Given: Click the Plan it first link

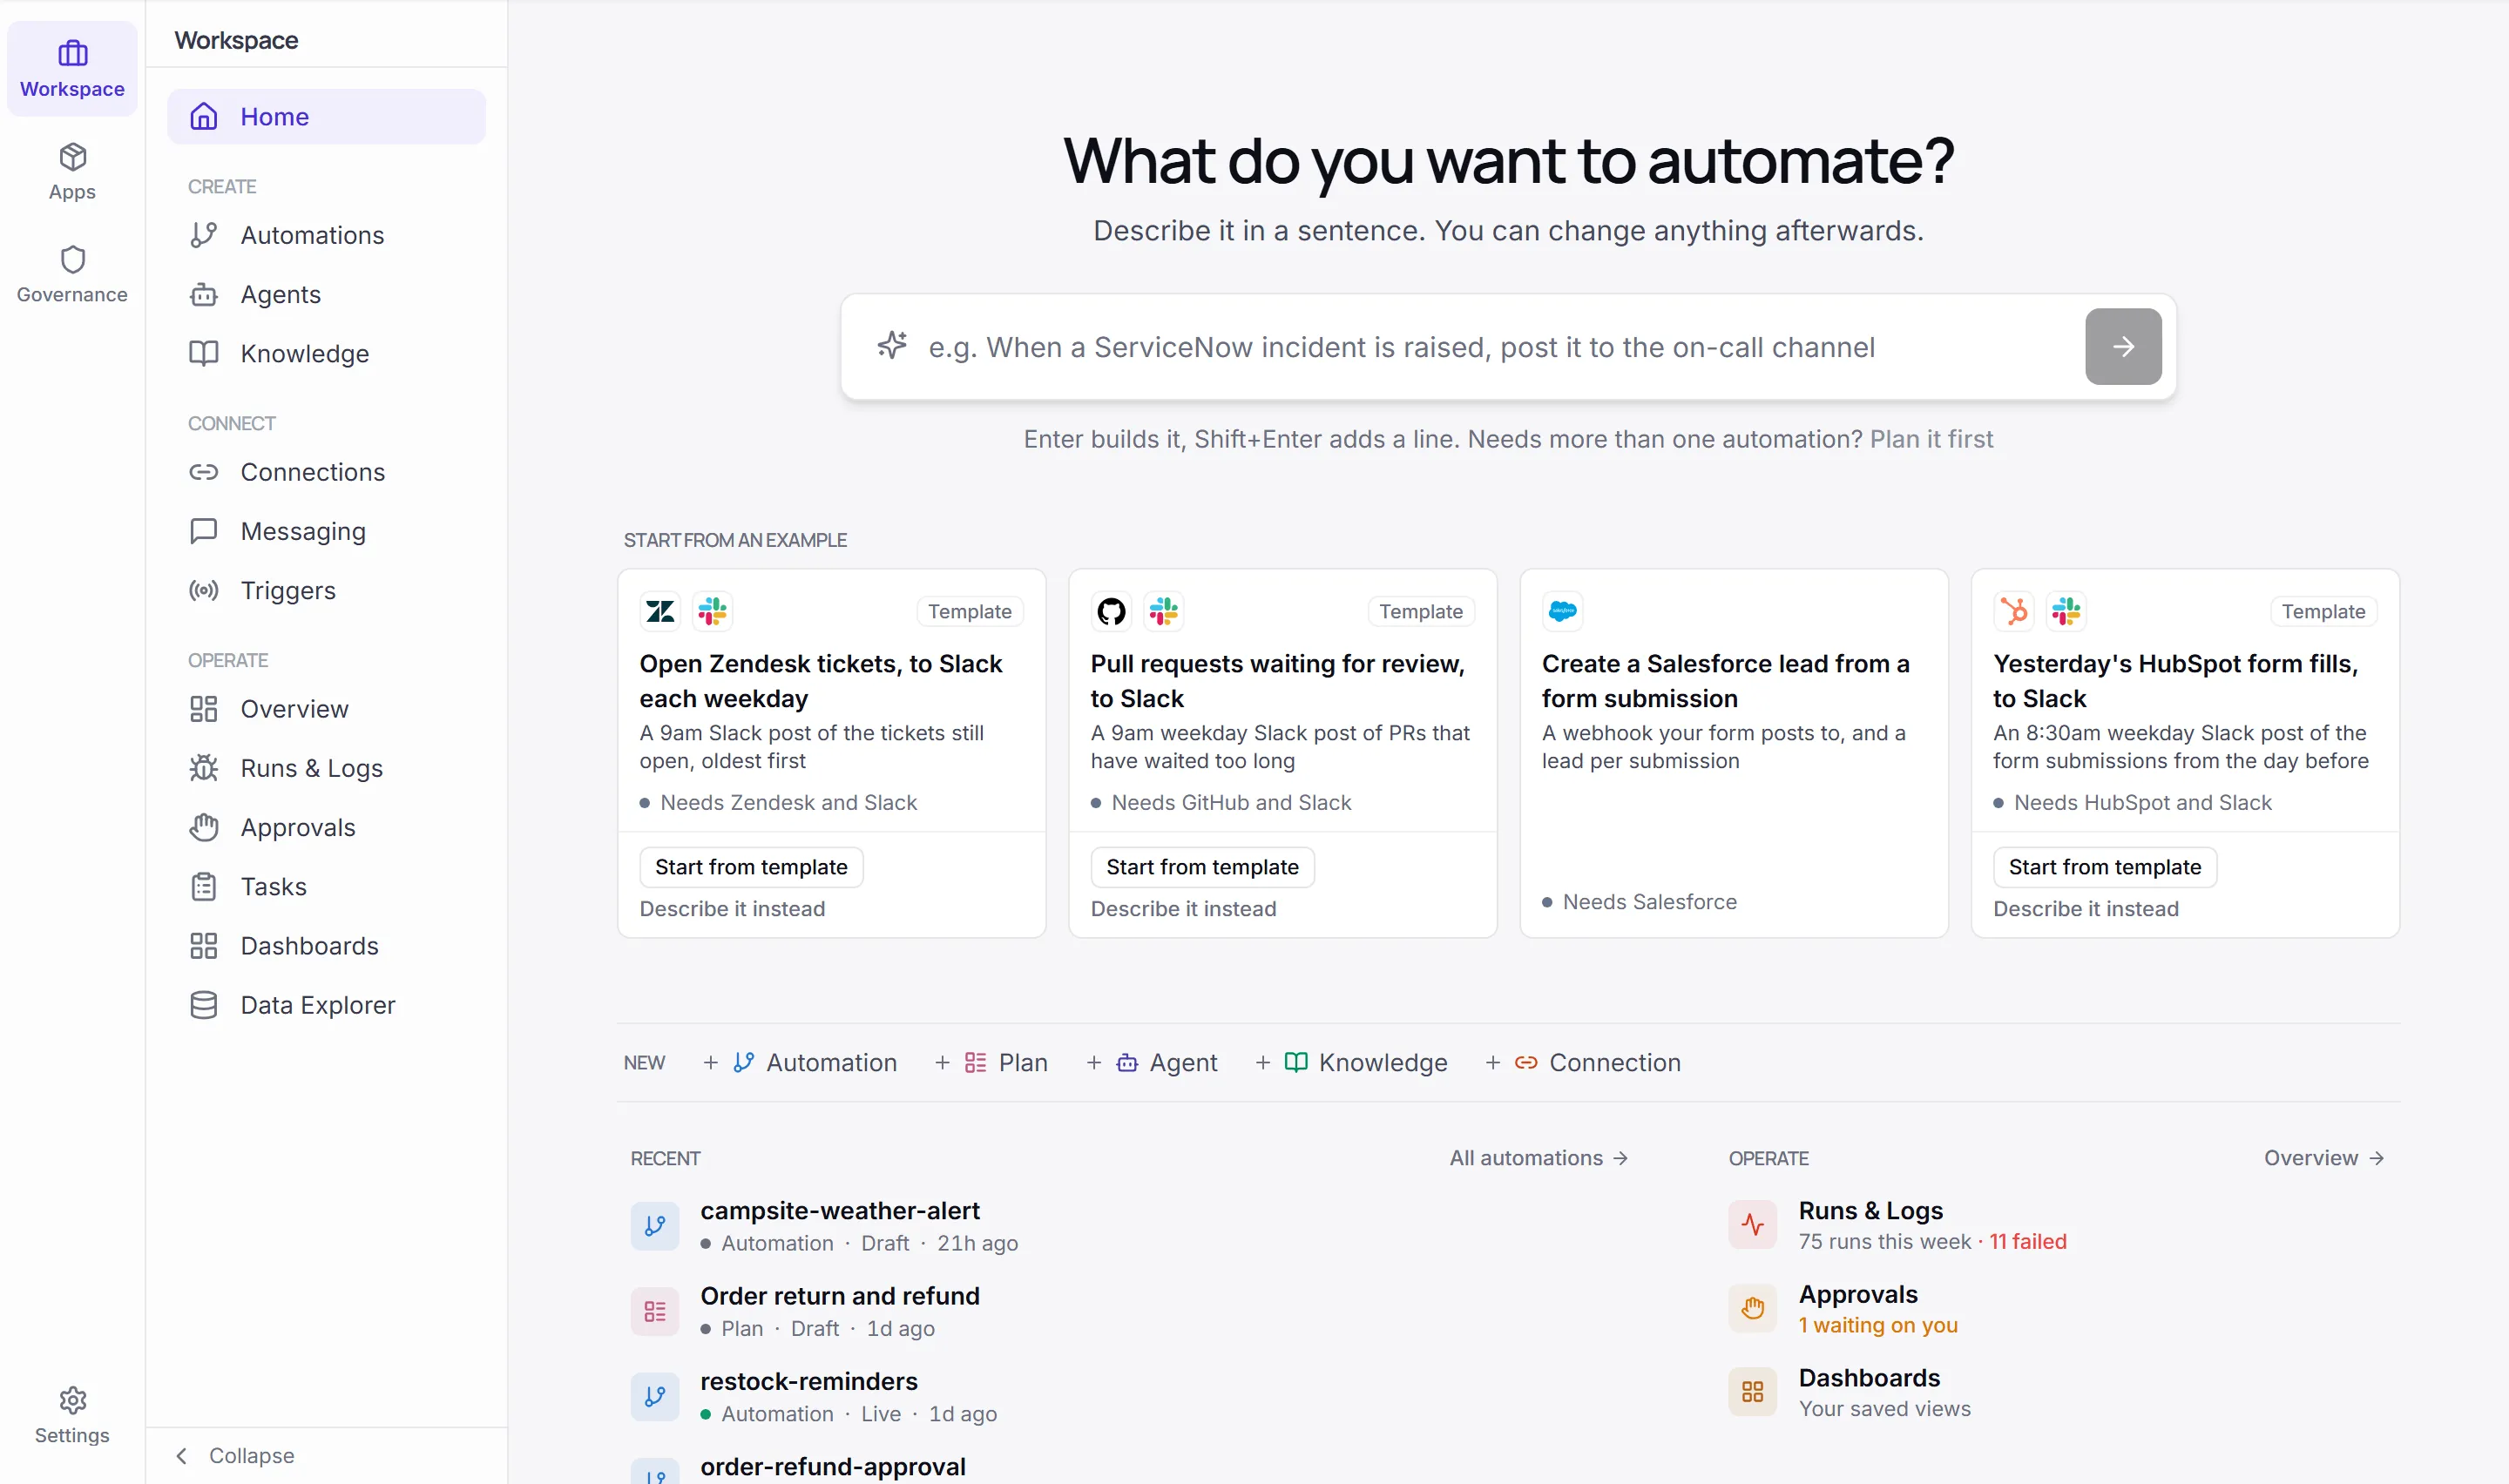Looking at the screenshot, I should [x=1931, y=439].
